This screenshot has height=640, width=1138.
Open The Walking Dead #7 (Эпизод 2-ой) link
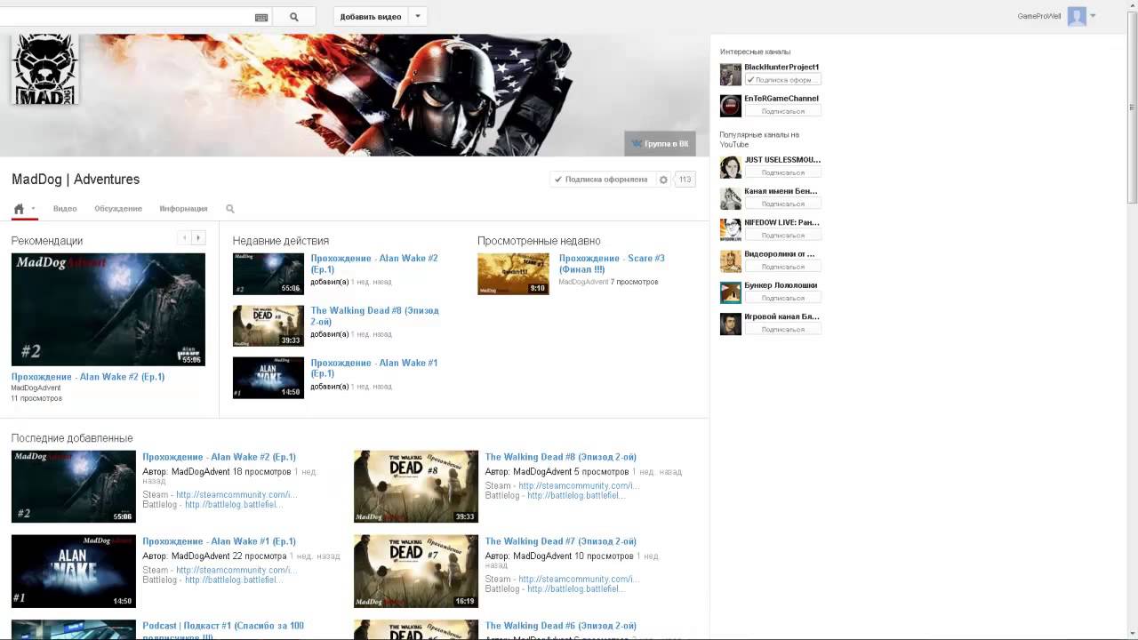click(561, 541)
